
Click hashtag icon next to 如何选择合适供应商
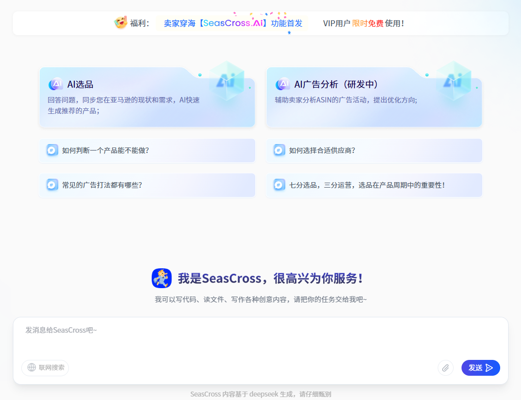click(x=279, y=150)
